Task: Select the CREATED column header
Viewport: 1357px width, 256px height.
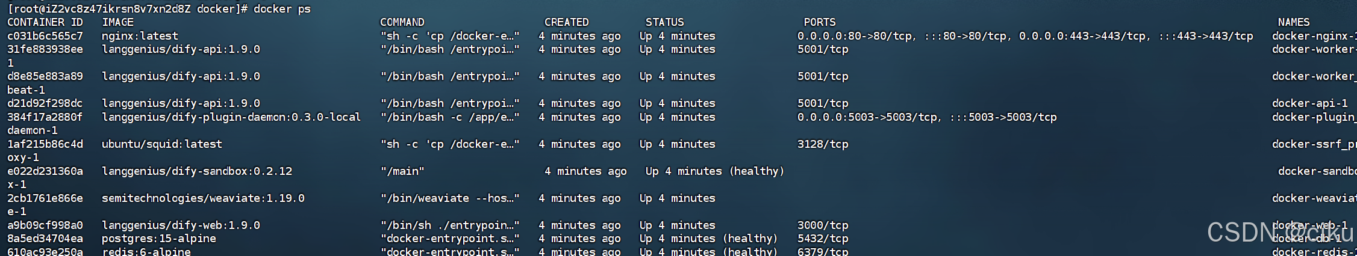Action: pos(567,22)
